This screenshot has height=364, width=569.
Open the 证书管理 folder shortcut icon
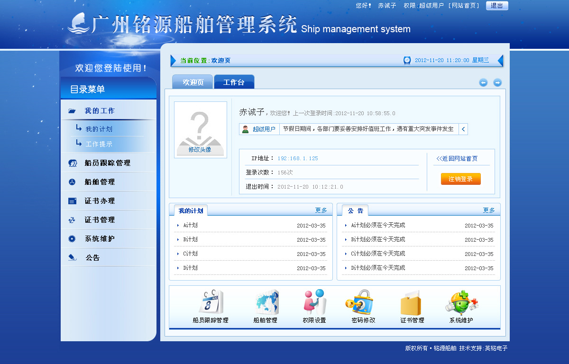pyautogui.click(x=411, y=303)
